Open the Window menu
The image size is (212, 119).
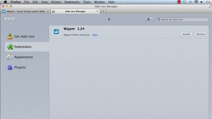click(99, 2)
